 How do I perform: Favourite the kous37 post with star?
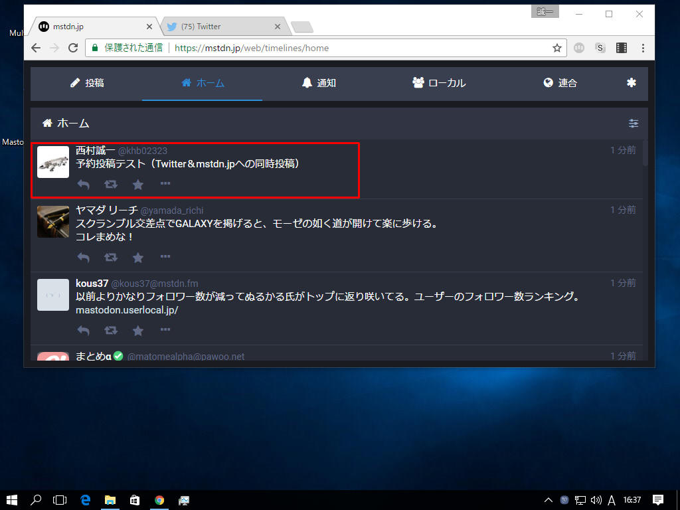(x=138, y=330)
